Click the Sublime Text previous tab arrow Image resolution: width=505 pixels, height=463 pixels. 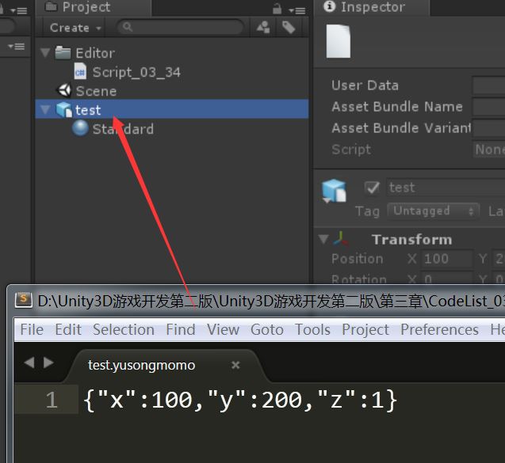click(29, 362)
